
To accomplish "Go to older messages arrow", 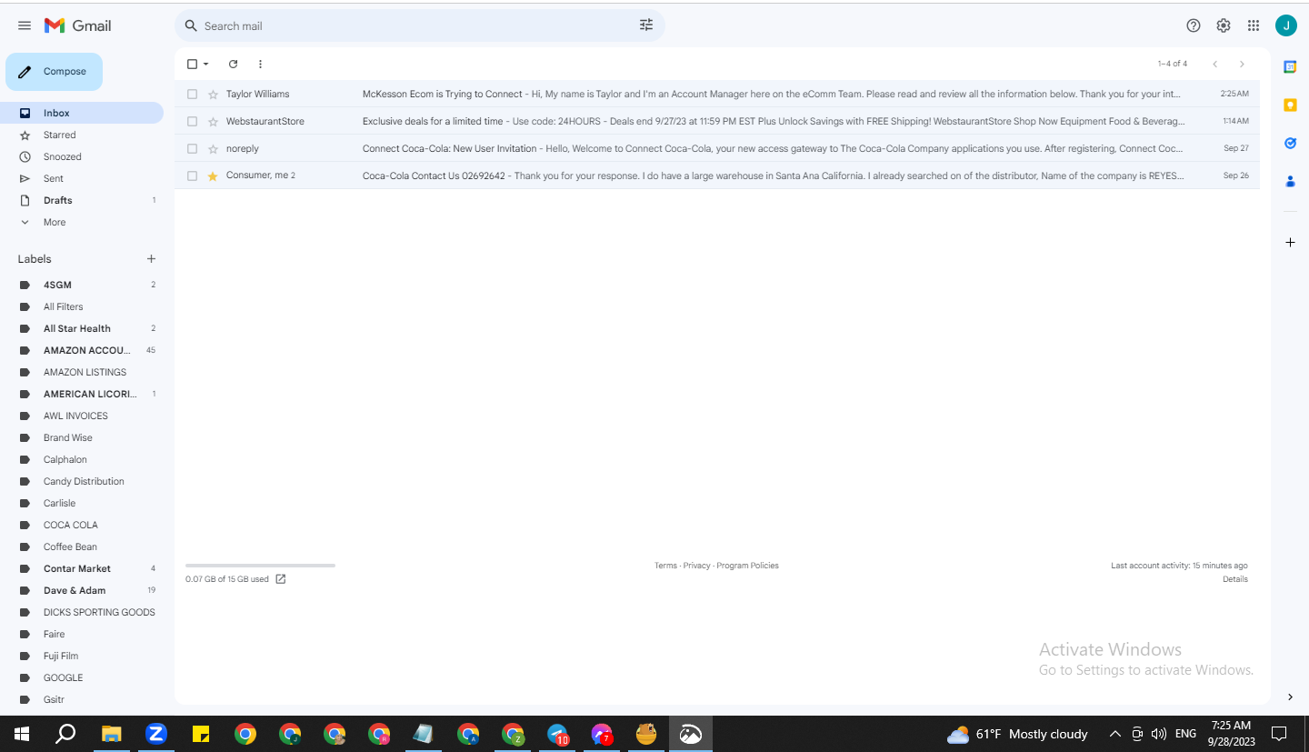I will pos(1242,64).
